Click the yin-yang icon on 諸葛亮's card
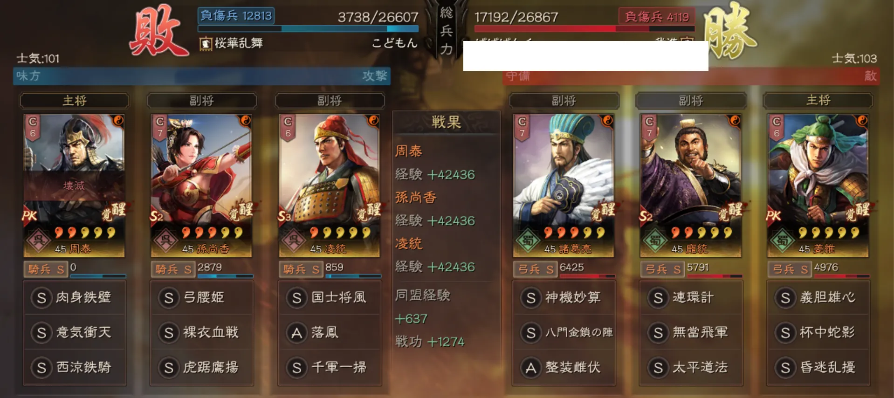Image resolution: width=894 pixels, height=398 pixels. 607,121
